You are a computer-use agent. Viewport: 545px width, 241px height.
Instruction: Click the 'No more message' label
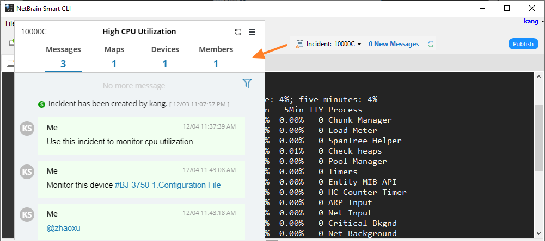pos(134,86)
